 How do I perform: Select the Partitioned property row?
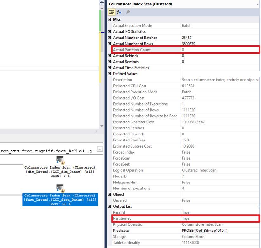[186, 218]
